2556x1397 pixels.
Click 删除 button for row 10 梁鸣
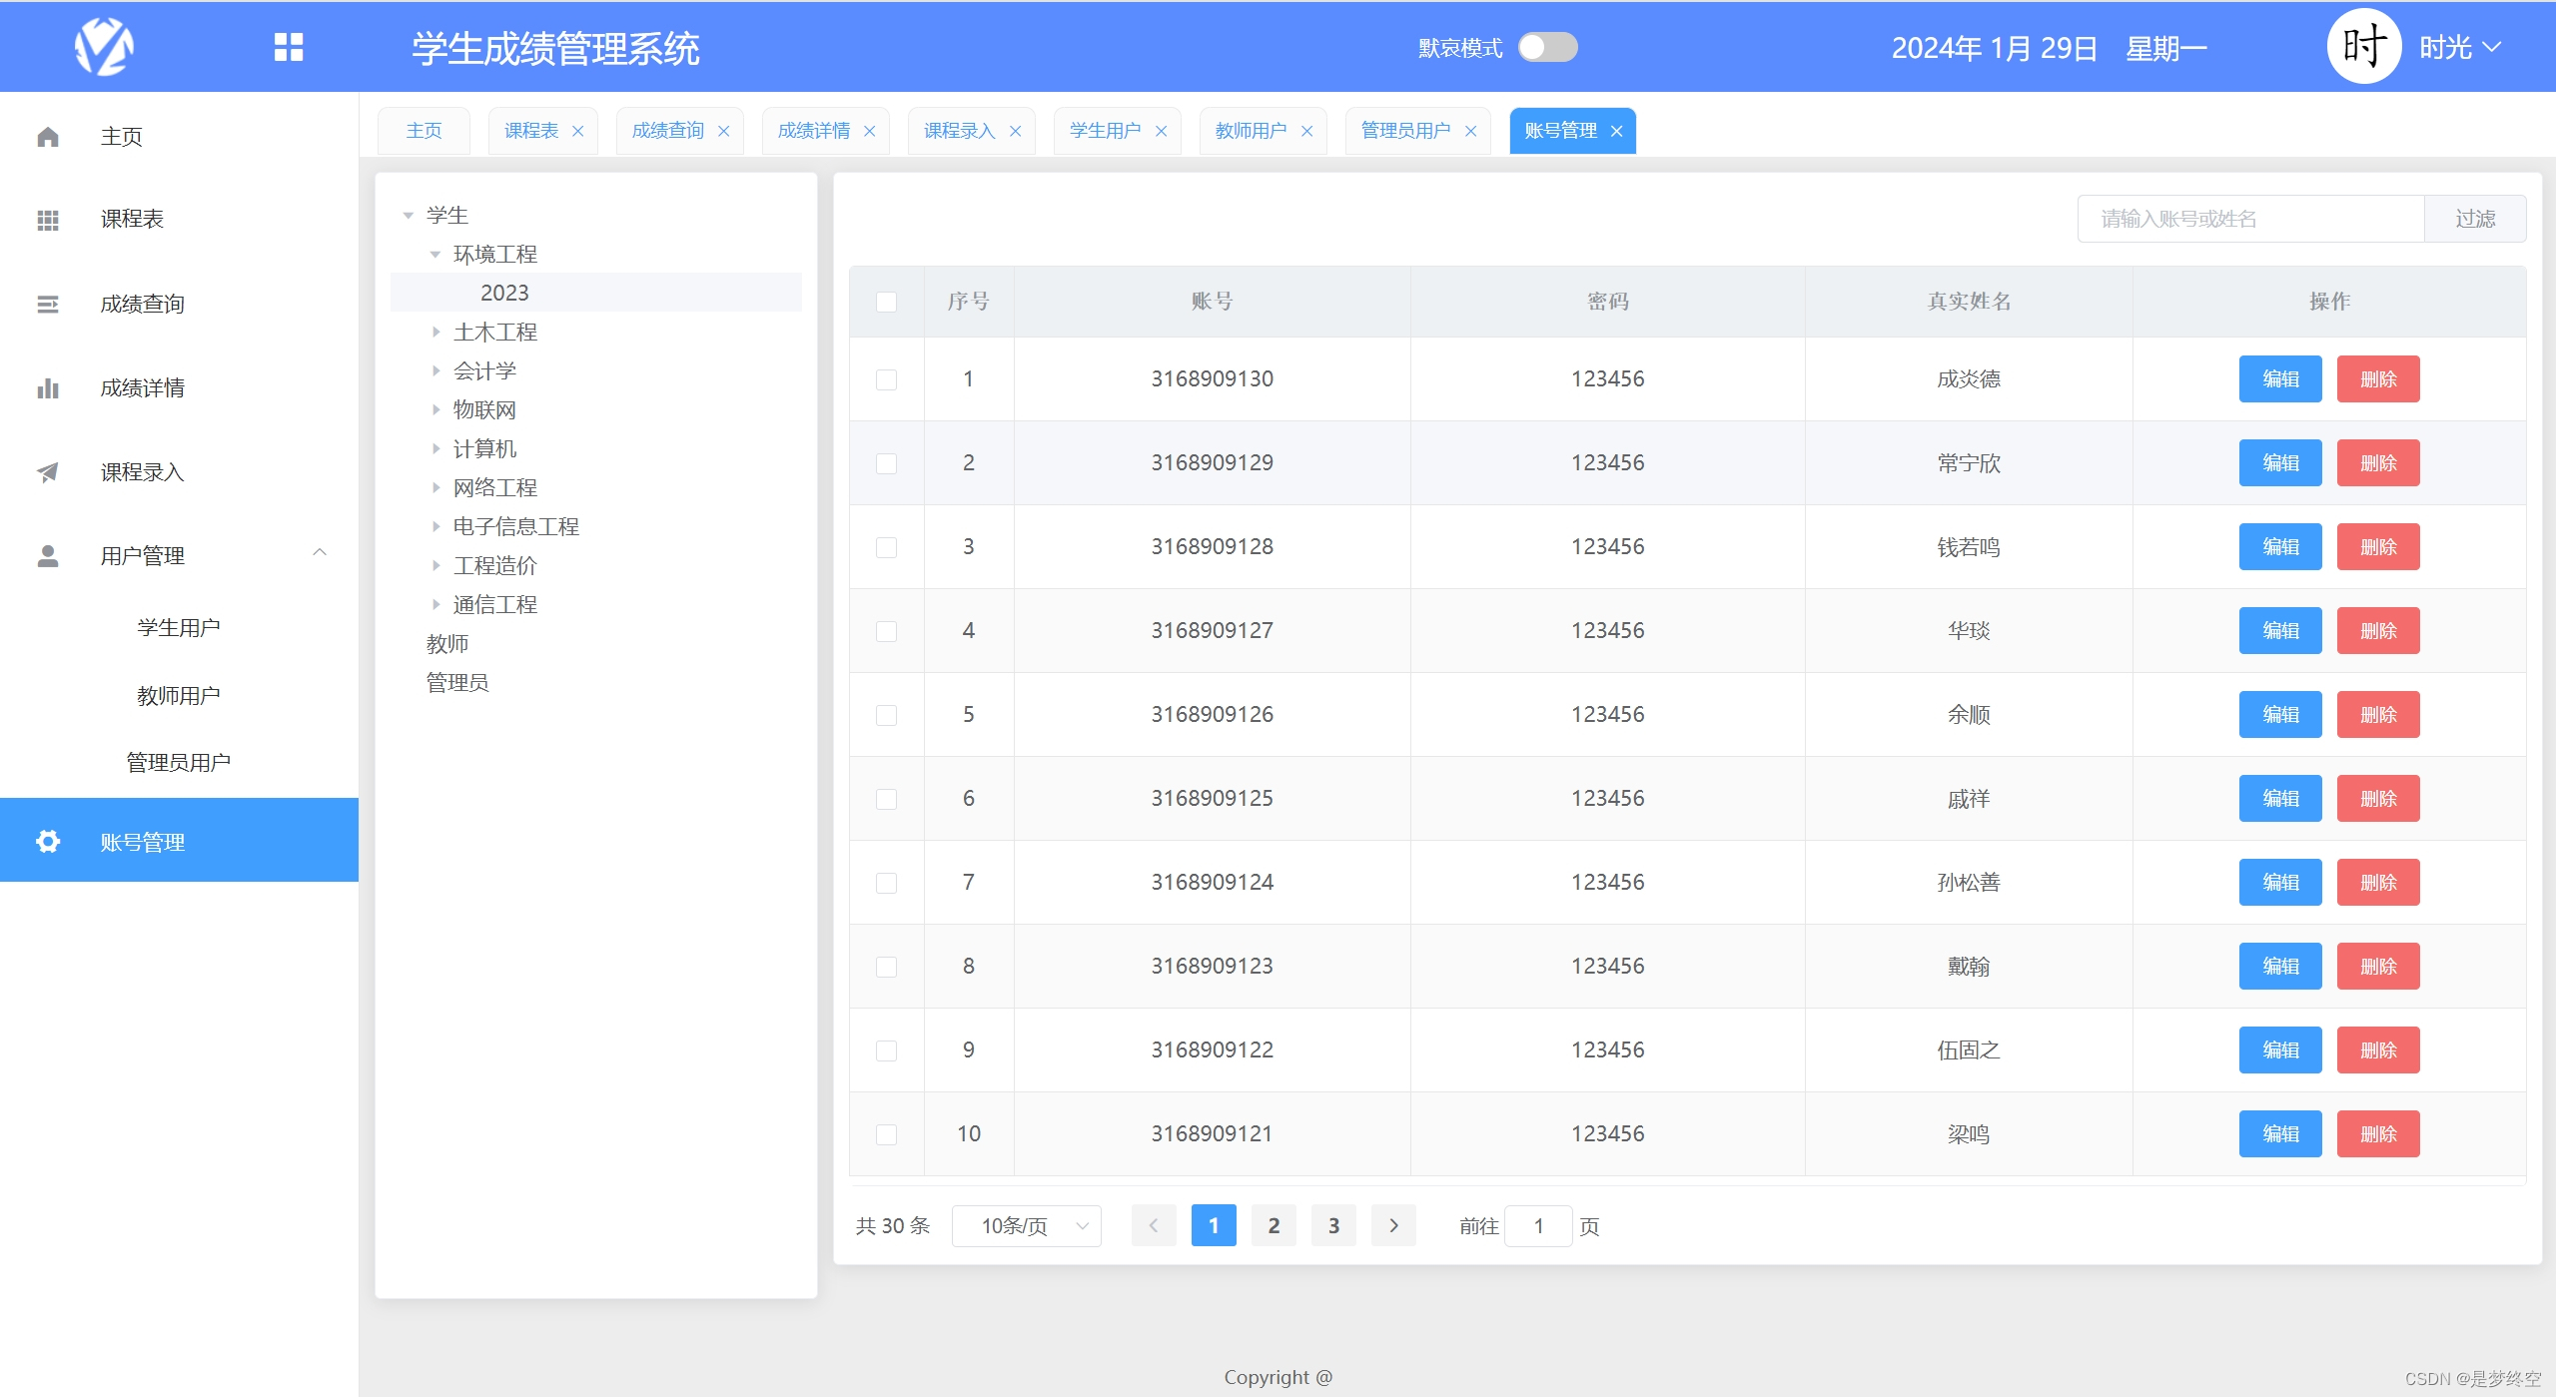coord(2377,1134)
